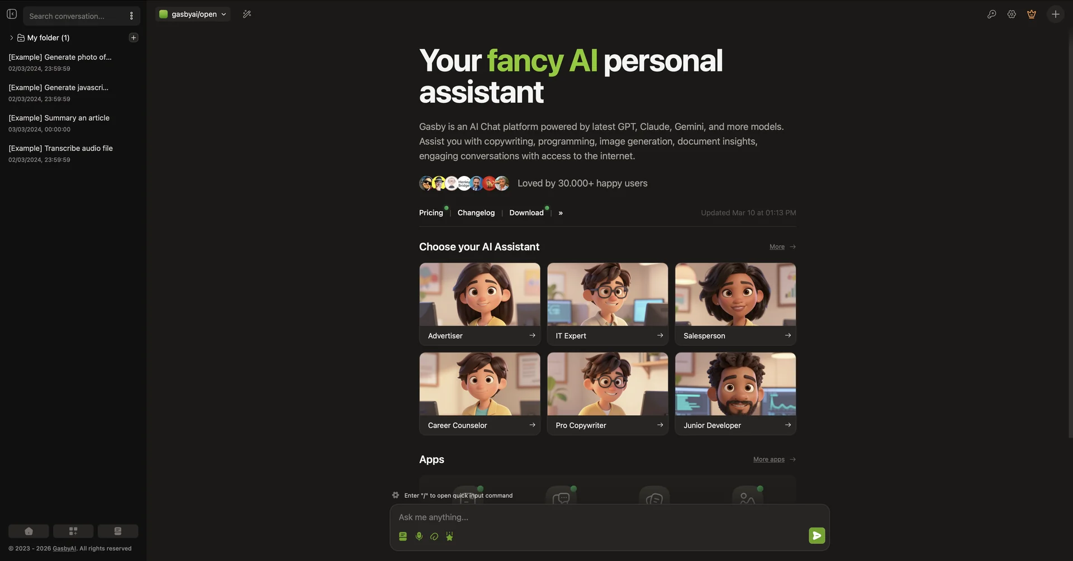1073x561 pixels.
Task: Click the arrow on the Career Counselor card
Action: 532,425
